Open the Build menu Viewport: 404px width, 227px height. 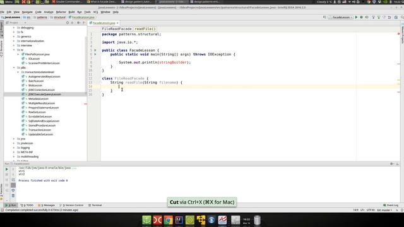[x=71, y=12]
